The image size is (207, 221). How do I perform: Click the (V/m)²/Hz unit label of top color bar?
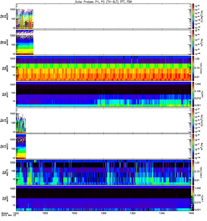(202, 16)
